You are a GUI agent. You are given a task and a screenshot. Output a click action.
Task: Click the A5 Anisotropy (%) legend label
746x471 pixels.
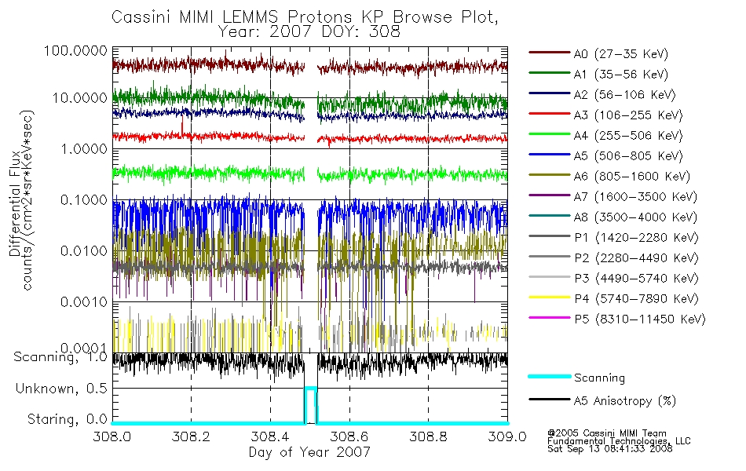pos(625,401)
